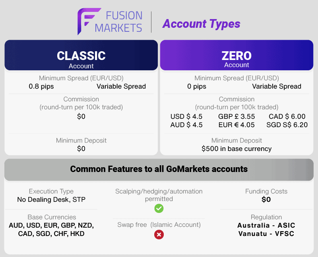Select the ZERO Account header

(x=237, y=55)
